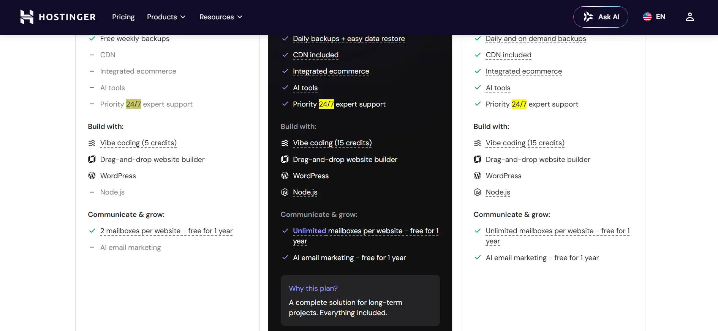The image size is (718, 331).
Task: Click the icon beside Vibe coding (5 credits)
Action: click(92, 143)
